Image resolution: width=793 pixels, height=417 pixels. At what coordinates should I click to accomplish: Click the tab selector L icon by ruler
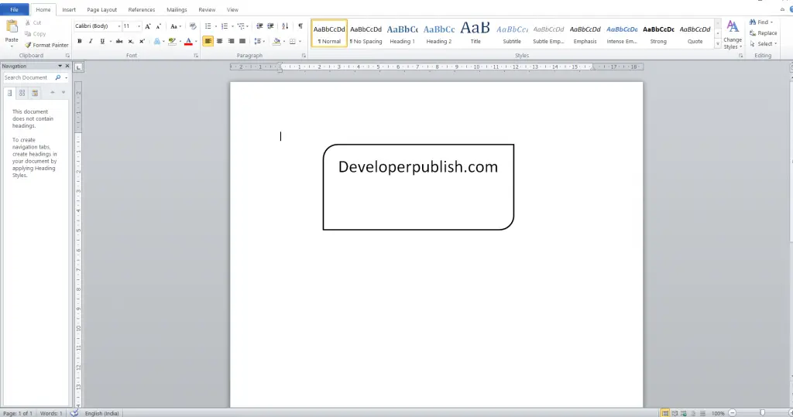(x=78, y=67)
